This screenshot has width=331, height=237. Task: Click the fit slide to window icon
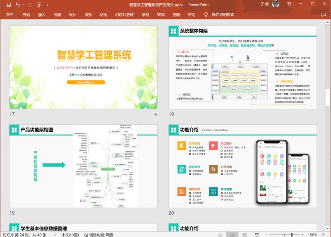coord(324,235)
